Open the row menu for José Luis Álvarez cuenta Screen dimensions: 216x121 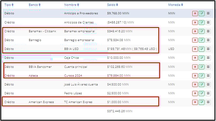click(x=208, y=85)
